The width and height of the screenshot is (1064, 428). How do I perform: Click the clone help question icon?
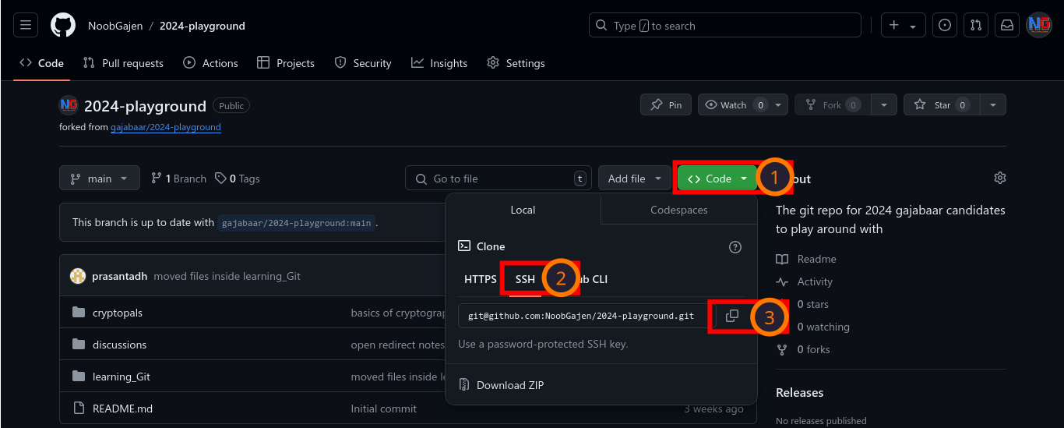pyautogui.click(x=735, y=246)
